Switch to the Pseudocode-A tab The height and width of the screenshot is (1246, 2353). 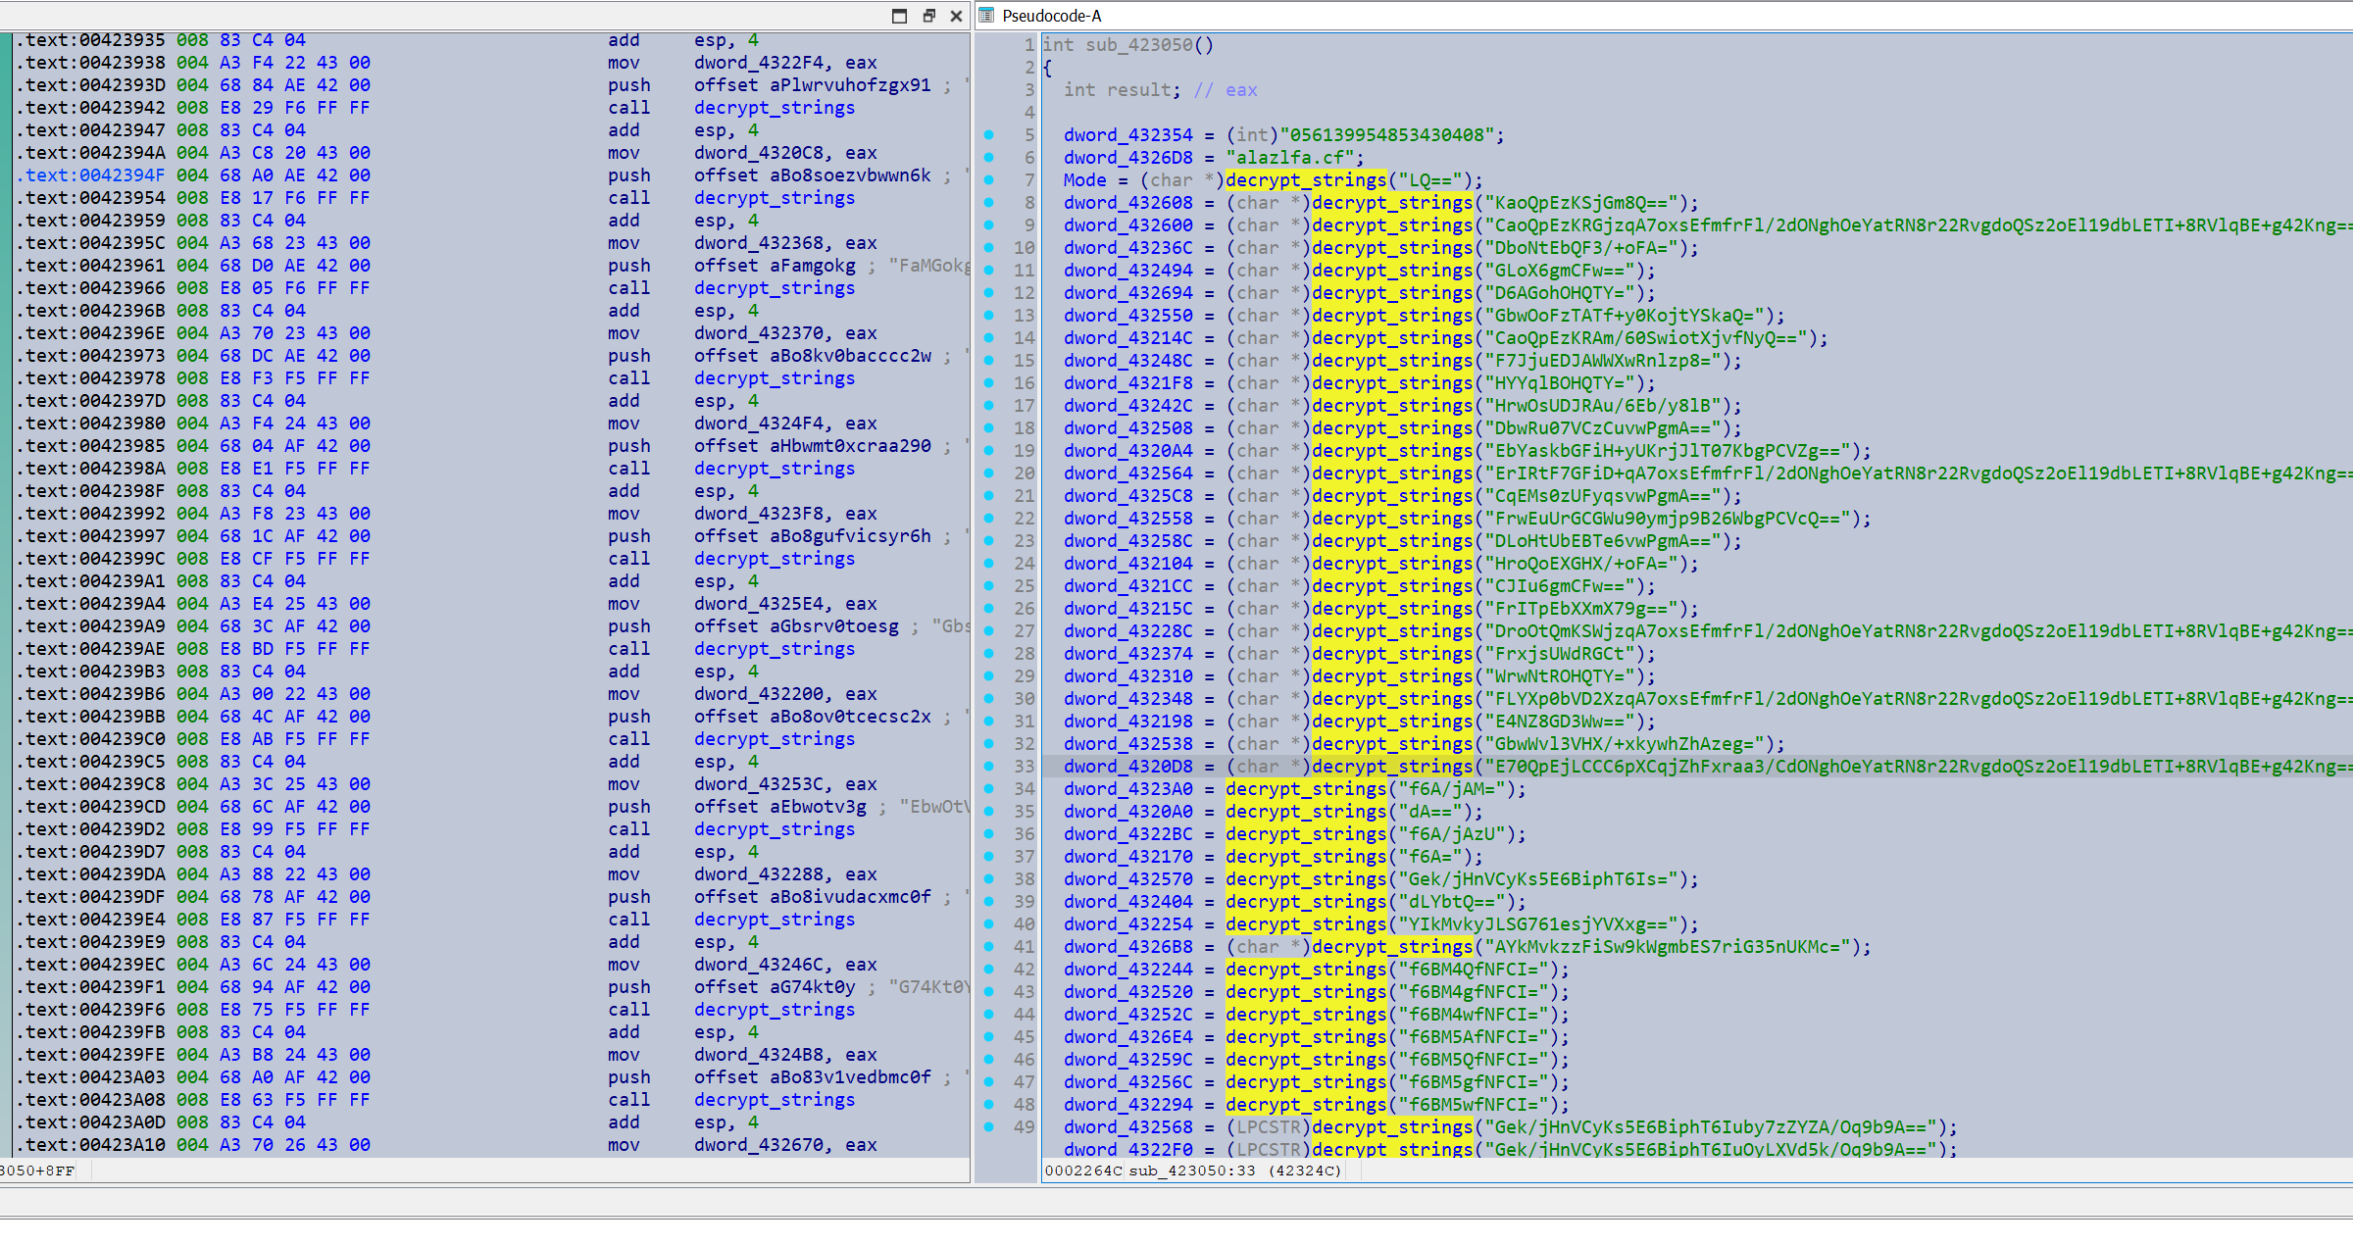[1051, 16]
